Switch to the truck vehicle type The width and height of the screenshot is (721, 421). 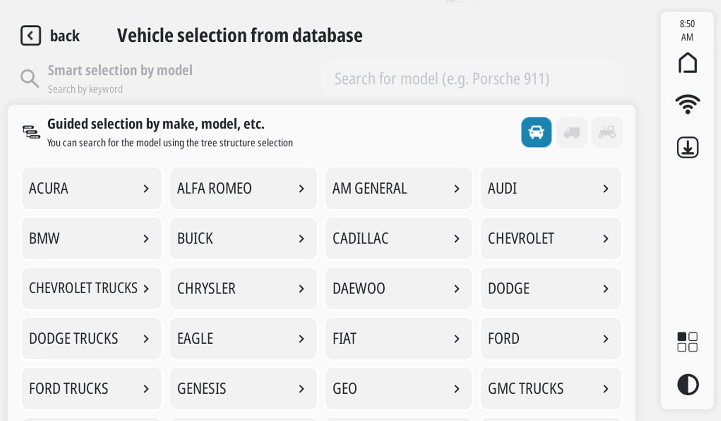pyautogui.click(x=571, y=132)
